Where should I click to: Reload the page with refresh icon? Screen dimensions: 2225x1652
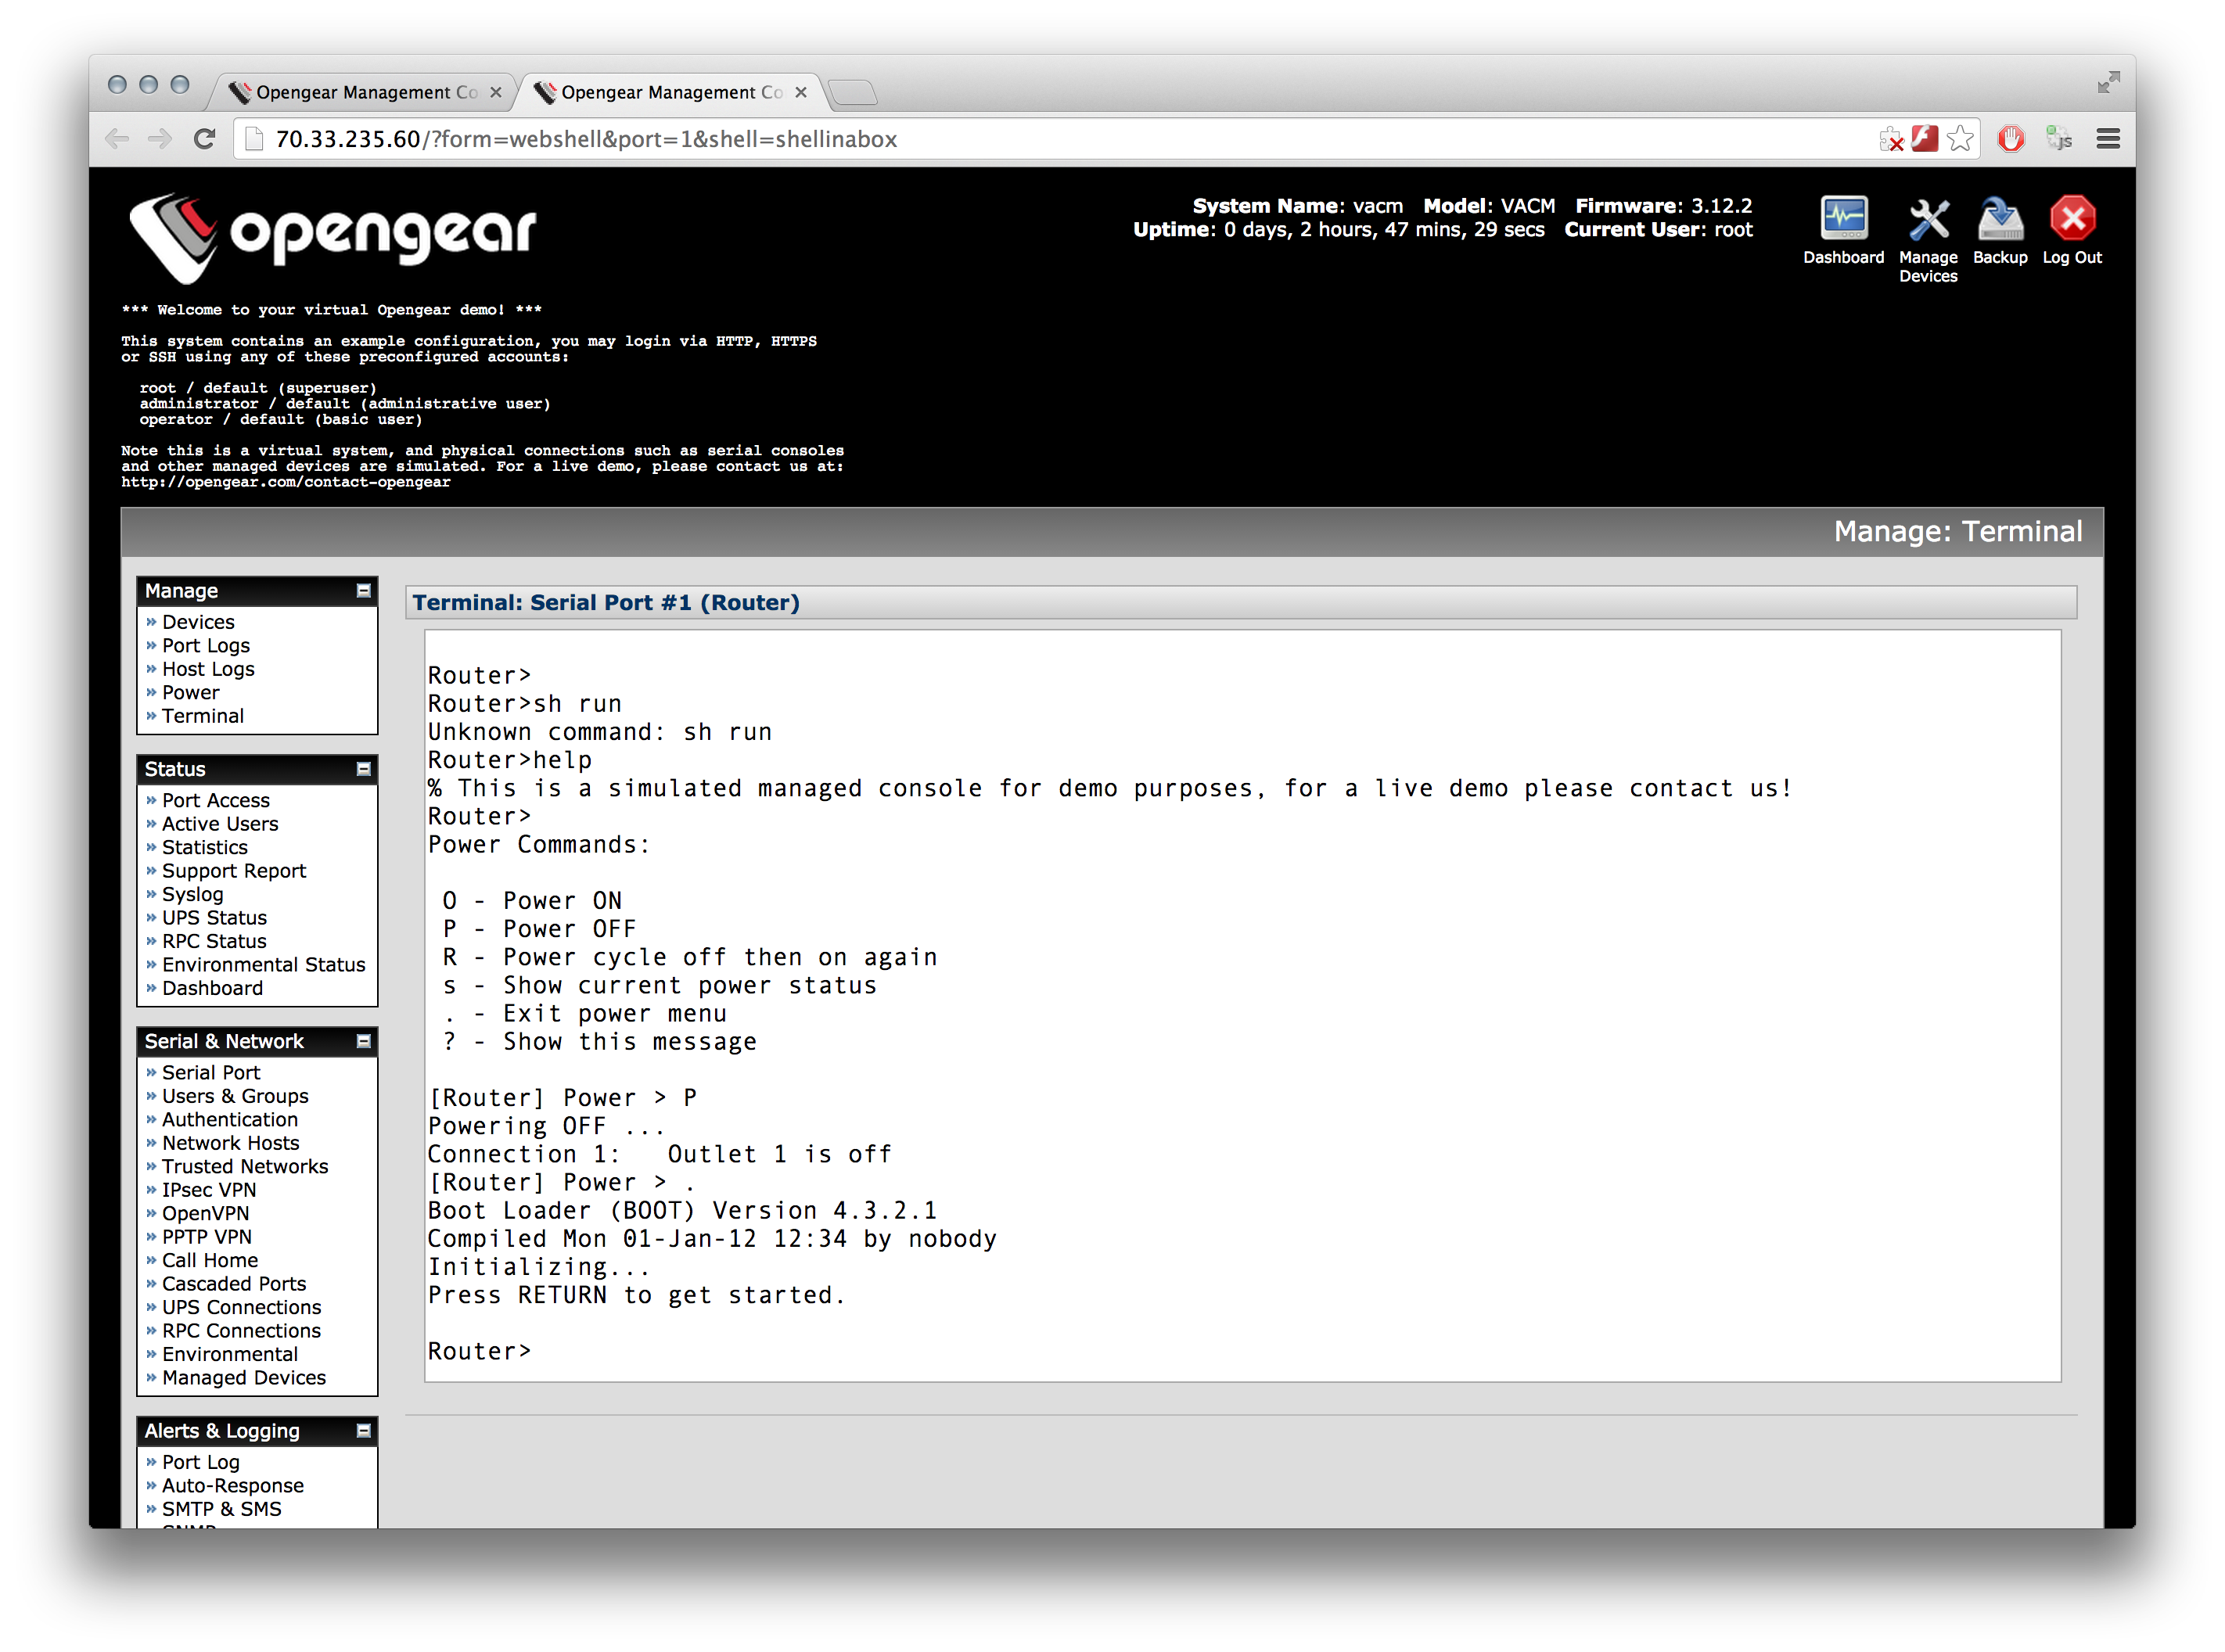(x=205, y=139)
